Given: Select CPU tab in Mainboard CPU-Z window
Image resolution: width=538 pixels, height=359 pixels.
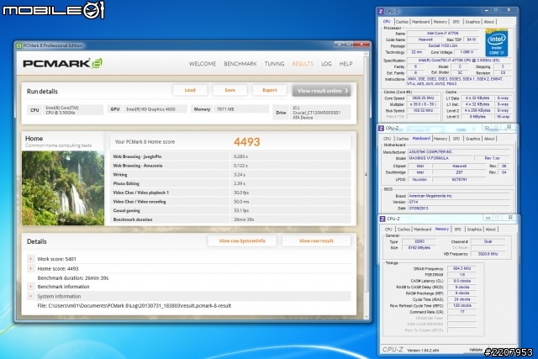Looking at the screenshot, I should (x=387, y=139).
